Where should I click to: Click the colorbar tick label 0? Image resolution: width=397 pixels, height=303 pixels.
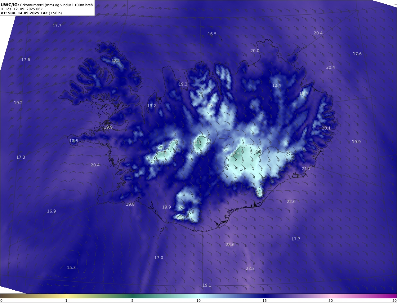click(x=1, y=301)
